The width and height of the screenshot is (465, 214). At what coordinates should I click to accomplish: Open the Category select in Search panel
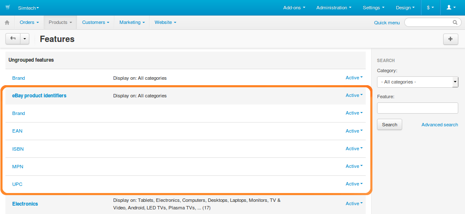(418, 82)
